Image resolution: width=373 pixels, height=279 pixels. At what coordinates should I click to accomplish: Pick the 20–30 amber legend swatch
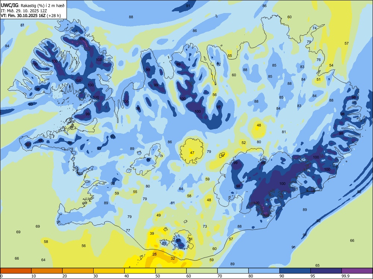click(x=78, y=271)
